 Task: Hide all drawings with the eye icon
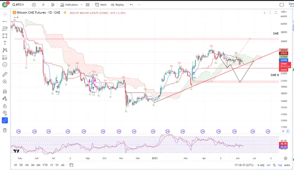(x=5, y=113)
